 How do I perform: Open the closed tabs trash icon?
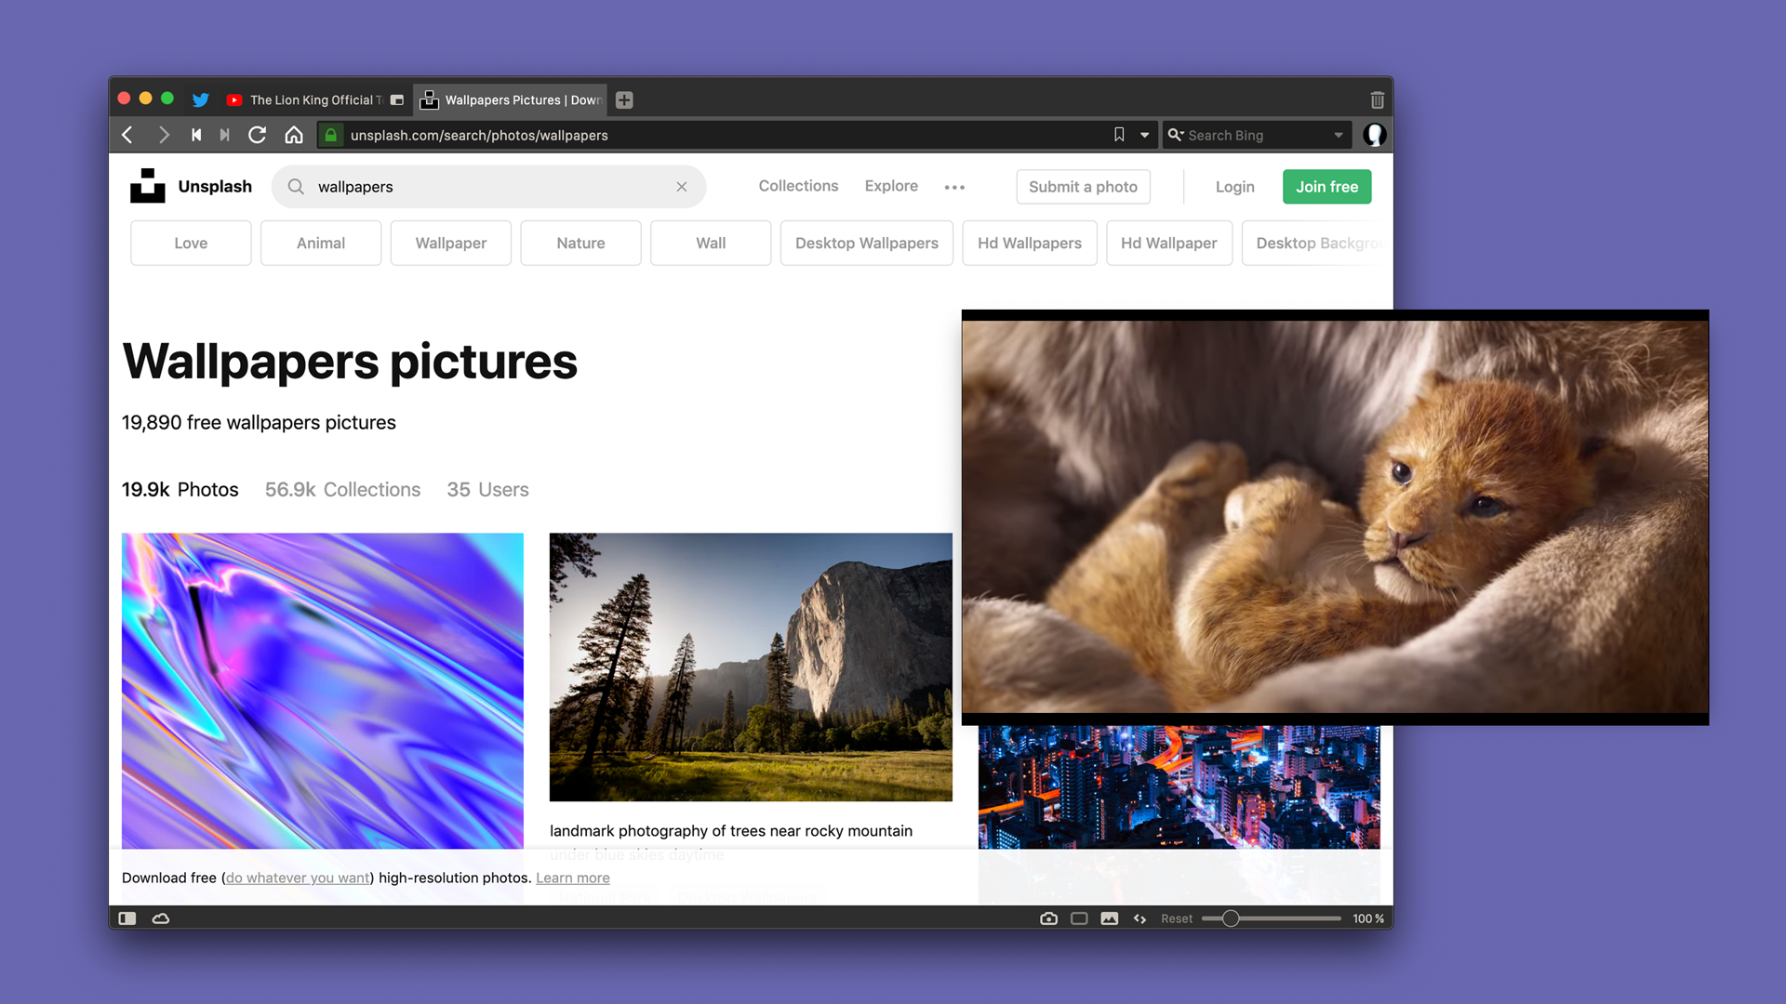pyautogui.click(x=1377, y=99)
